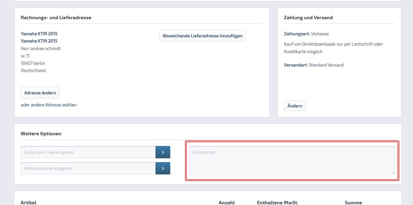
Task: Grab the Kommentar textarea resize handle
Action: point(392,173)
